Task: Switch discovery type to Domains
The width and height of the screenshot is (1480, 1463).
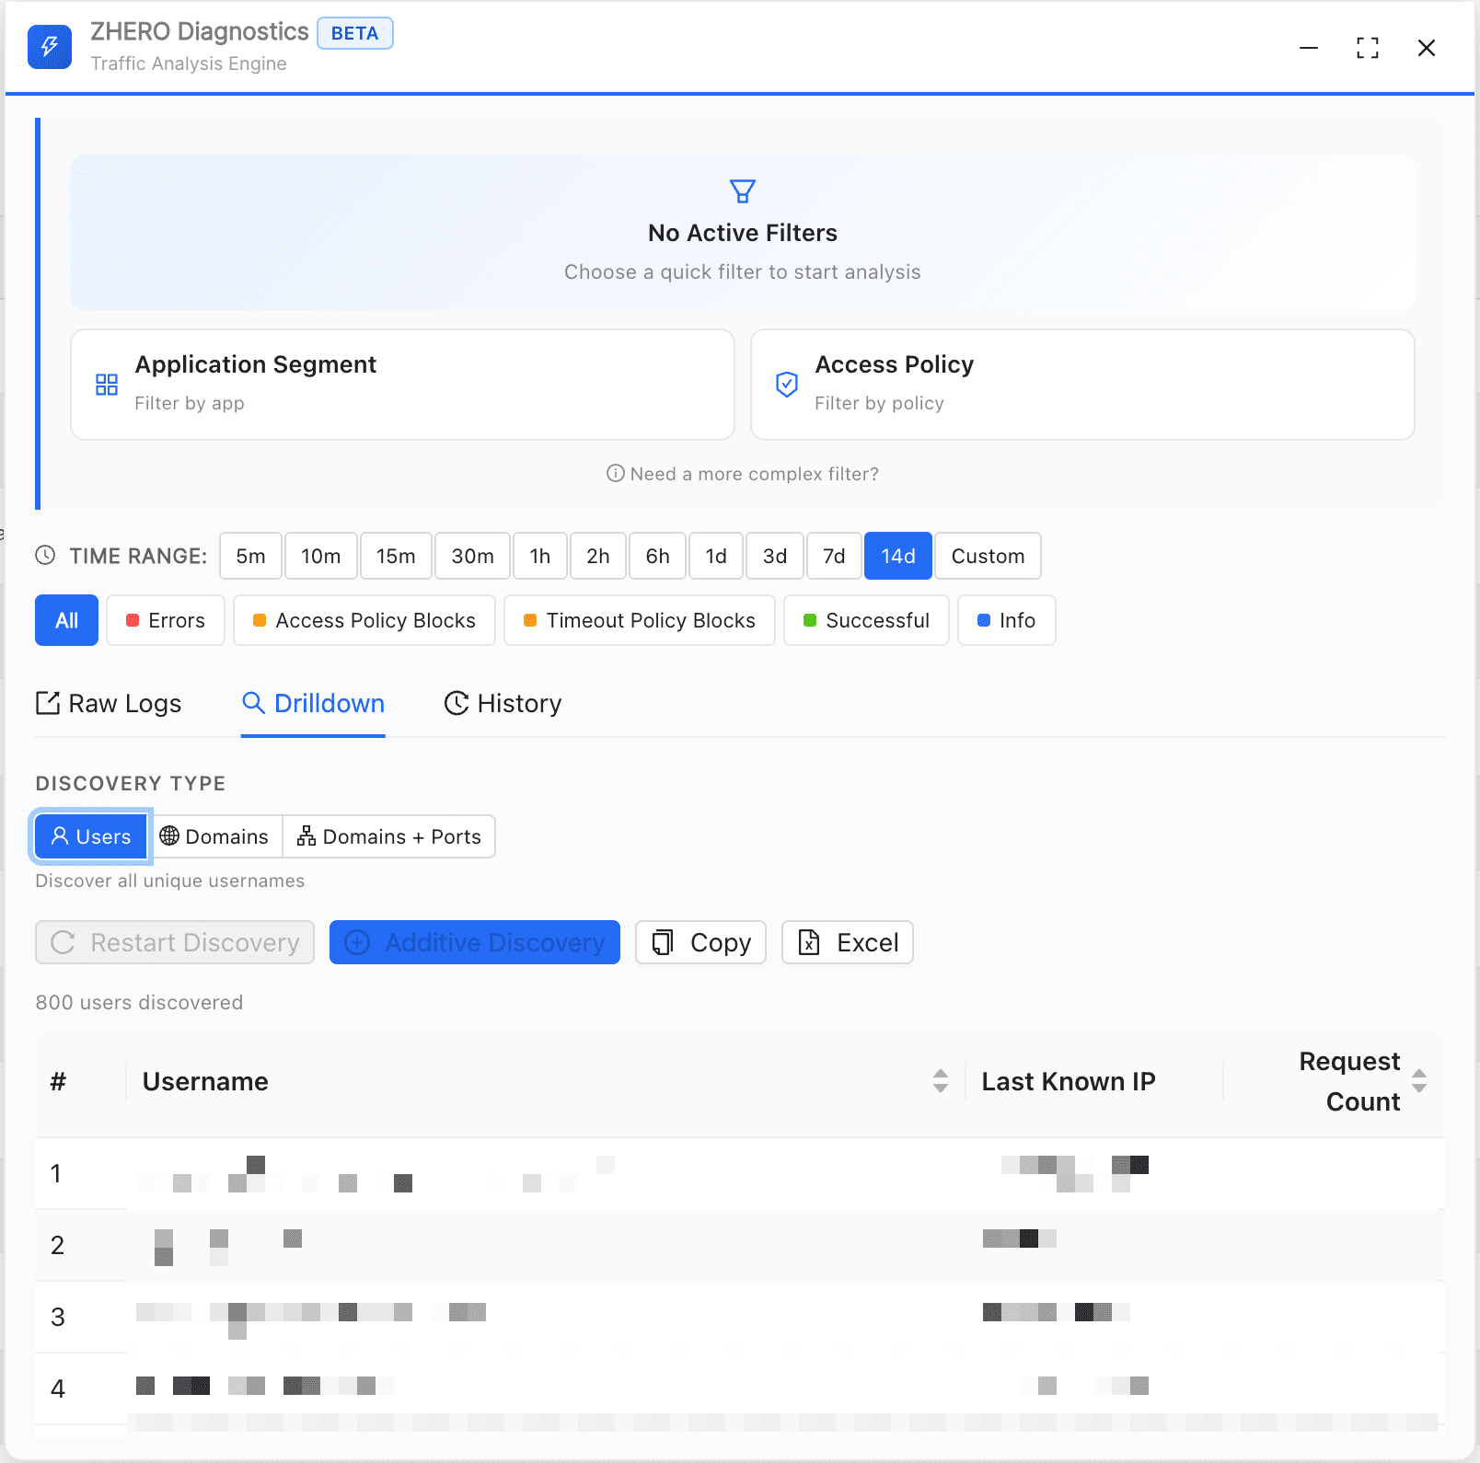Action: [214, 836]
